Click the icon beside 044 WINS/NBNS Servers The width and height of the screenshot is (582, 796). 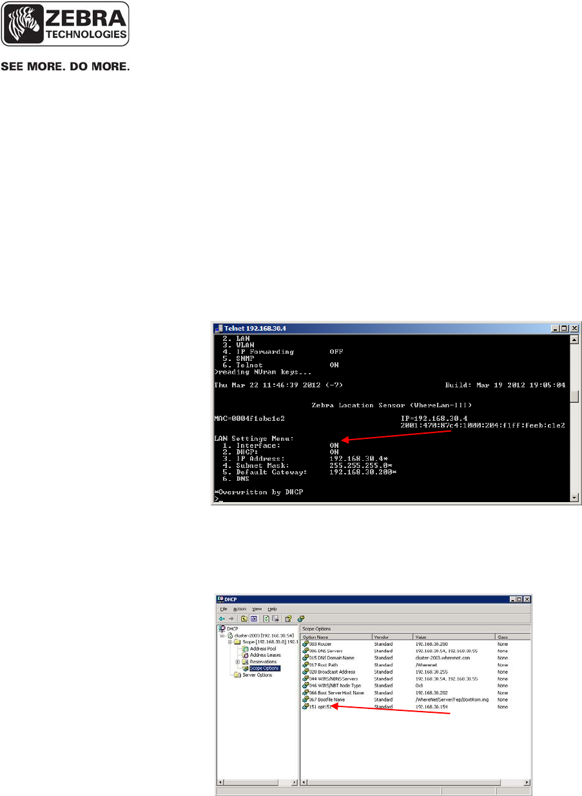306,679
